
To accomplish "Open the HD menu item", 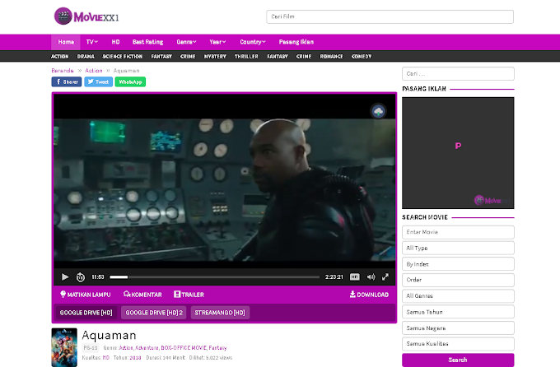I will tap(115, 42).
